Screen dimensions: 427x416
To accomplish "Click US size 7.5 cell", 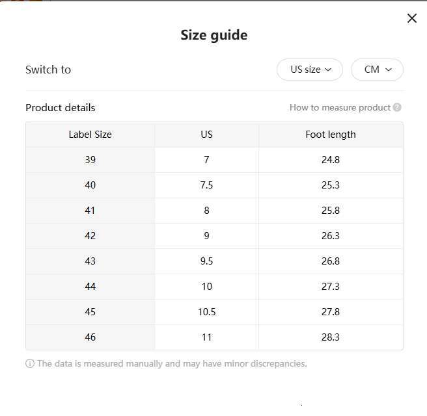I will pyautogui.click(x=206, y=185).
